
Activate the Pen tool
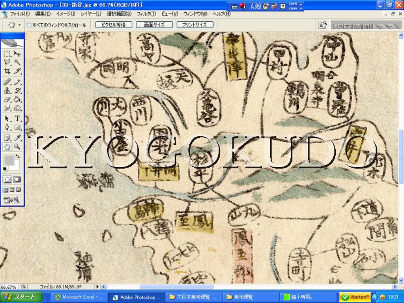coord(7,127)
